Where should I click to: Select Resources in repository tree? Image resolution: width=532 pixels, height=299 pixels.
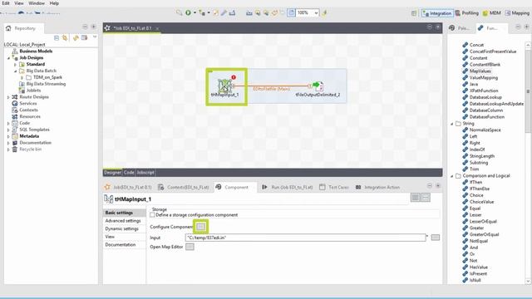coord(30,116)
